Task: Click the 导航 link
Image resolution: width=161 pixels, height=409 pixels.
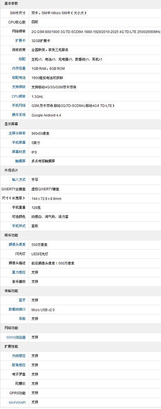Action: (22, 319)
